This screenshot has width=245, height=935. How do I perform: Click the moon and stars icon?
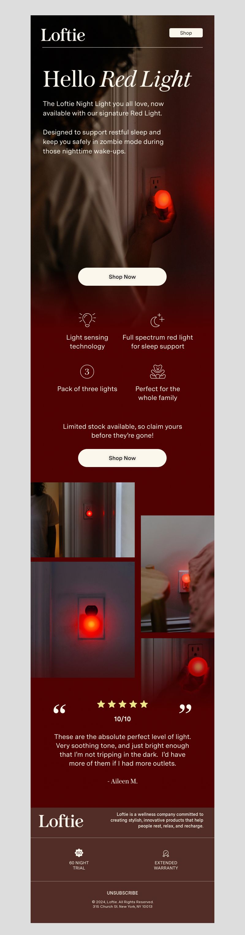tap(157, 320)
